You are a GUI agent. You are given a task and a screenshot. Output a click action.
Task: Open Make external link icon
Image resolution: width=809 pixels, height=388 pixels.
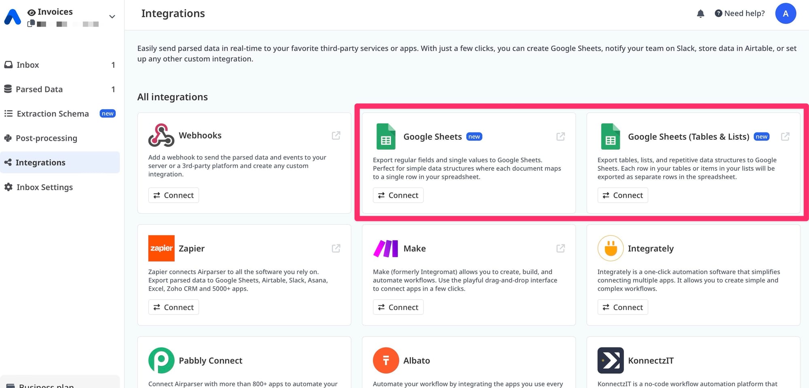point(560,249)
